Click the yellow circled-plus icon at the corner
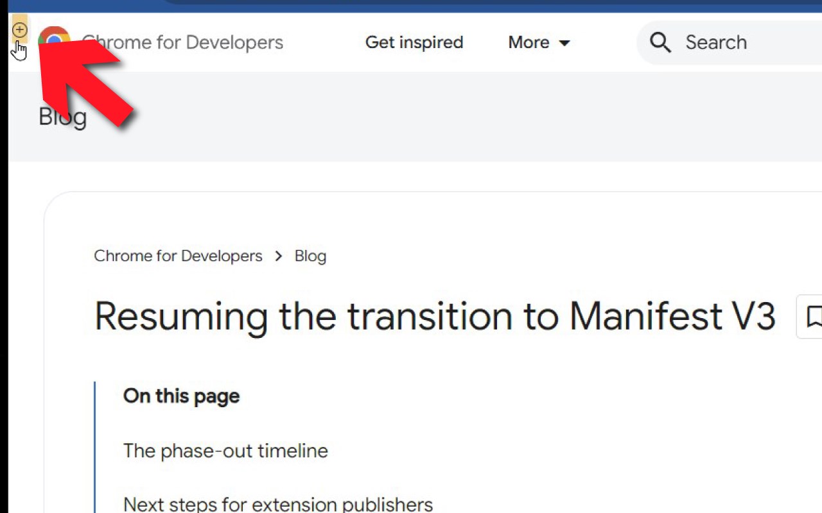 [20, 29]
